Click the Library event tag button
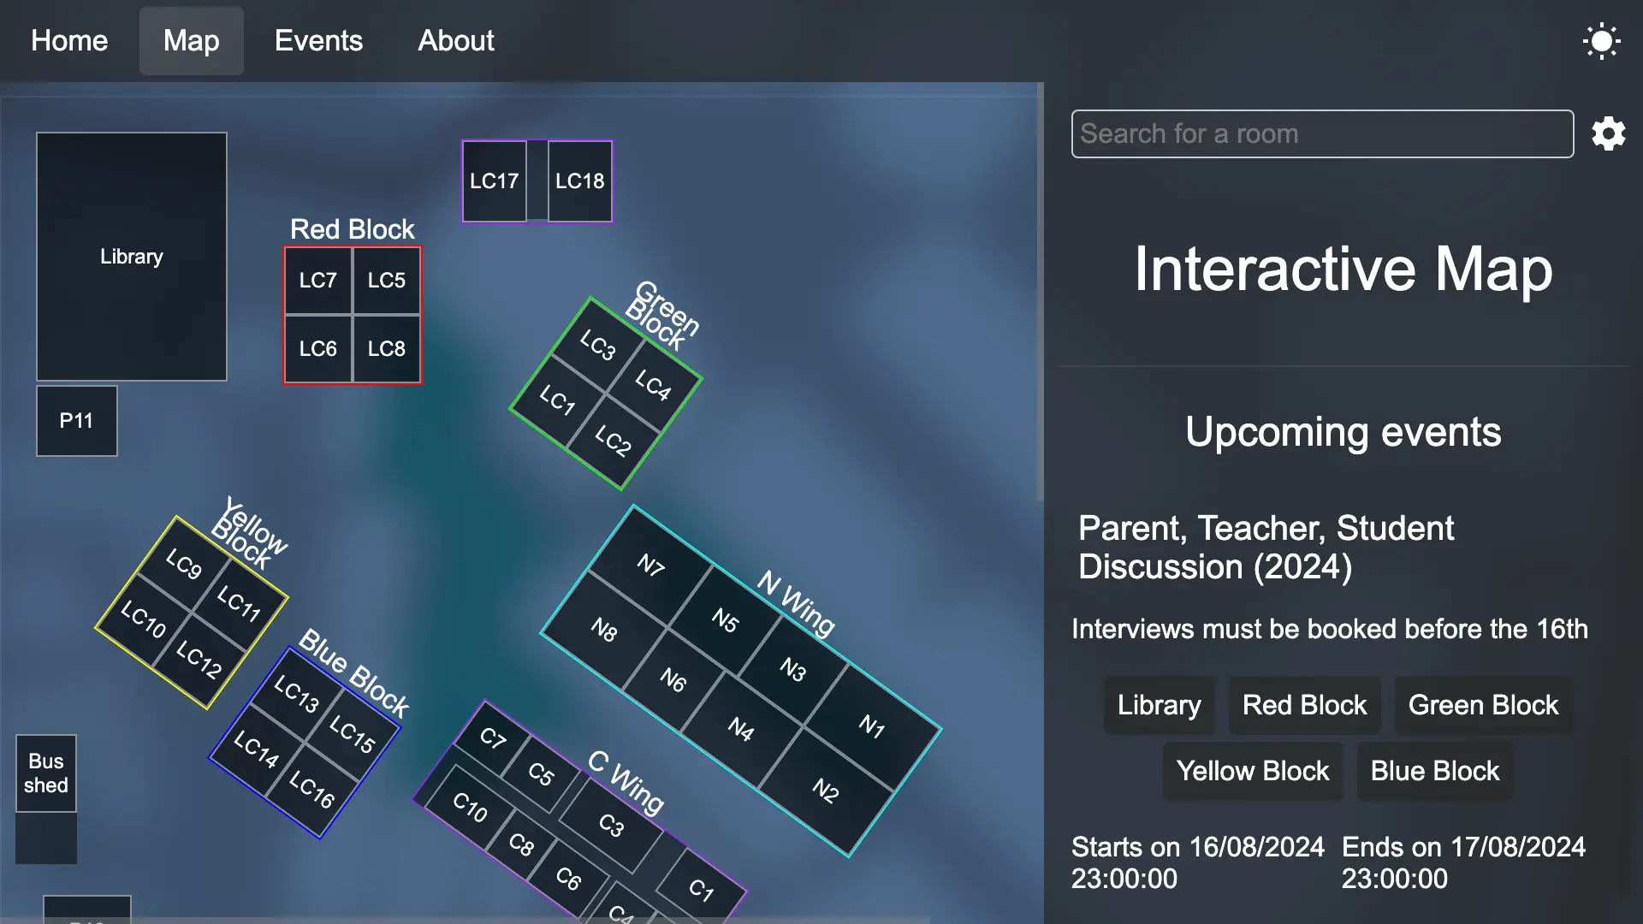Screen dimensions: 1643x924 click(1159, 705)
